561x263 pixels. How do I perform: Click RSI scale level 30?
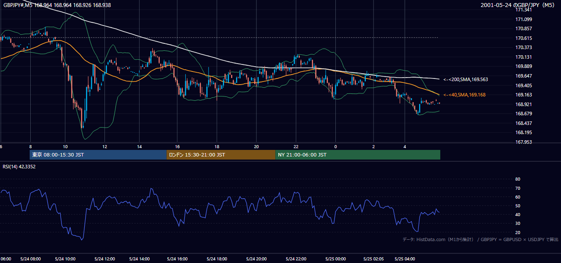[518, 223]
